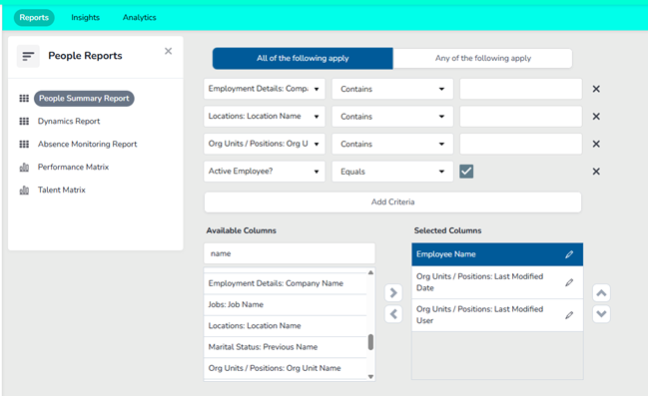
Task: Go to the Insights tab
Action: pyautogui.click(x=85, y=17)
